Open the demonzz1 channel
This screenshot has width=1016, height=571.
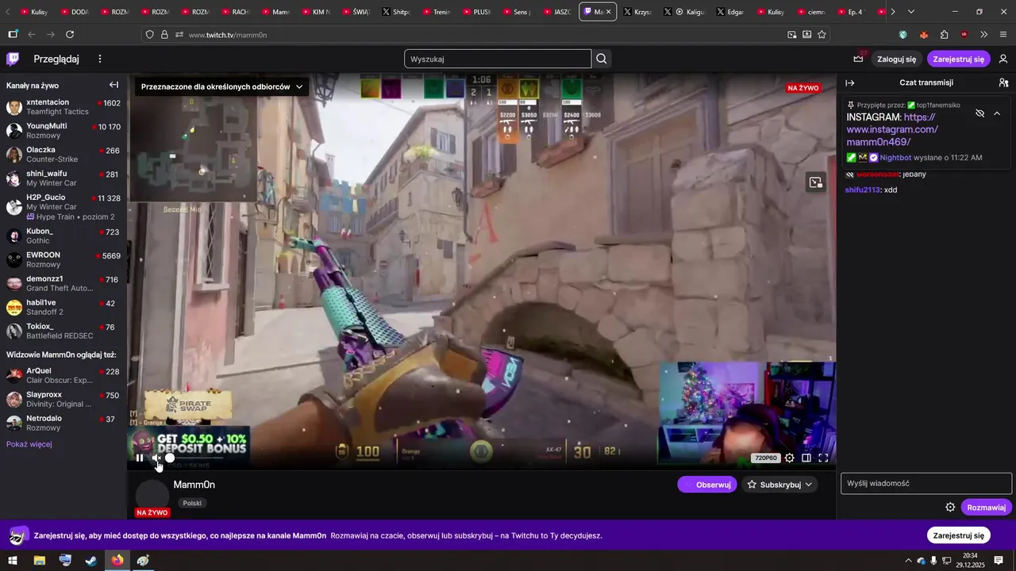point(63,284)
